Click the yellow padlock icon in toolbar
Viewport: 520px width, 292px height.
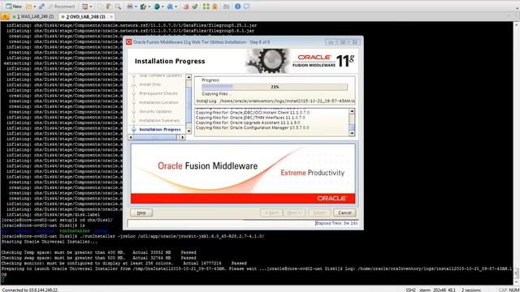coord(214,6)
